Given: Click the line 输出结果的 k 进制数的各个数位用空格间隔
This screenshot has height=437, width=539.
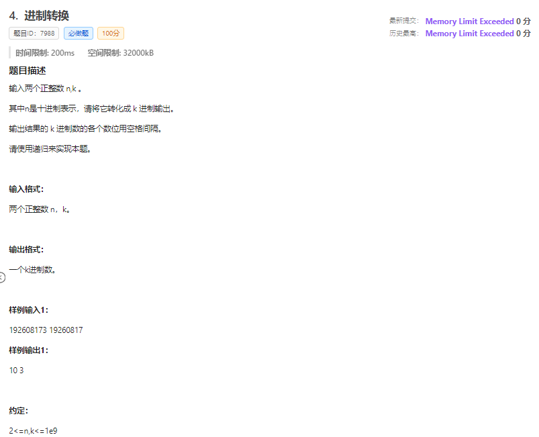Looking at the screenshot, I should coord(85,129).
